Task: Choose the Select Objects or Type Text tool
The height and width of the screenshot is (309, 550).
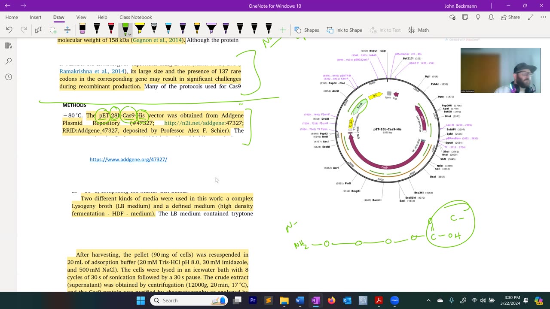Action: tap(38, 30)
